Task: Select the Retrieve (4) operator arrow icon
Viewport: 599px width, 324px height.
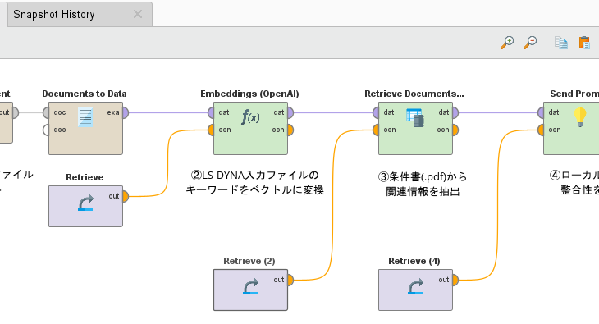Action: point(416,286)
